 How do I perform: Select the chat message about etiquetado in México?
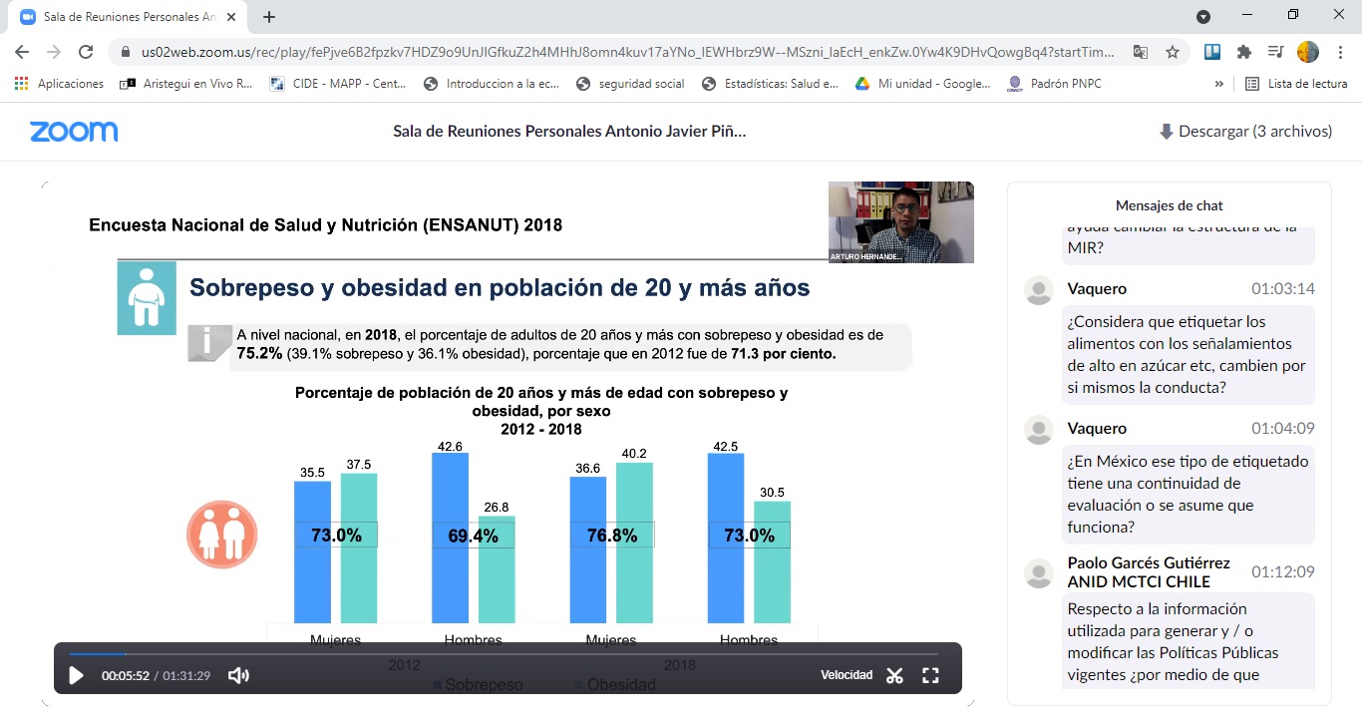point(1188,495)
